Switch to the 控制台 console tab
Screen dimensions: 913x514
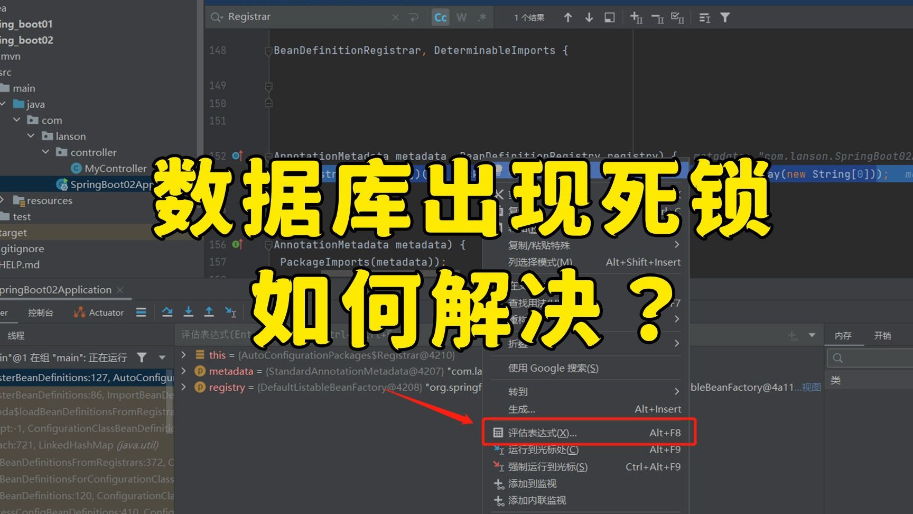coord(41,313)
